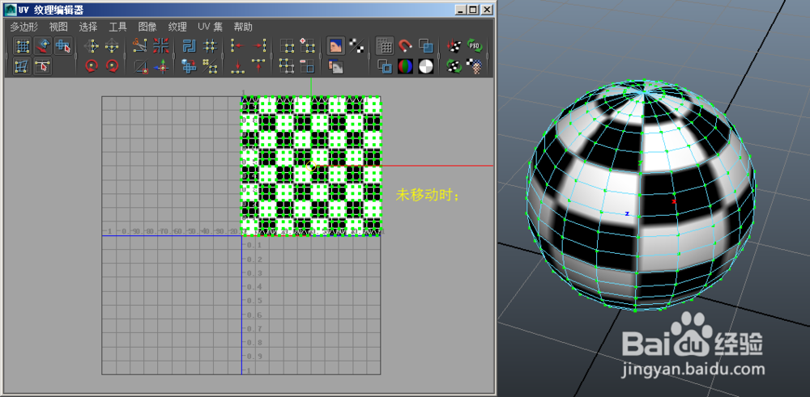Screen dimensions: 810x397
Task: Align UVs to maximum U
Action: click(259, 46)
